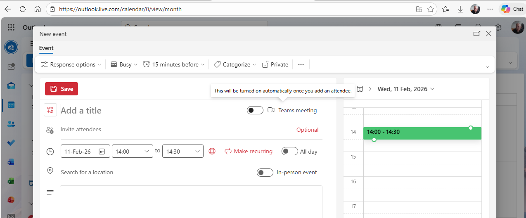The height and width of the screenshot is (218, 526).
Task: Expand the Response options dropdown
Action: pos(71,64)
